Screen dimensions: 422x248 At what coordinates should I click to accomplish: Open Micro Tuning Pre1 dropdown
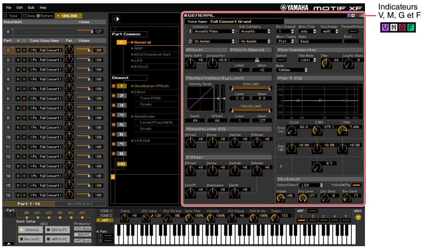tap(286, 41)
